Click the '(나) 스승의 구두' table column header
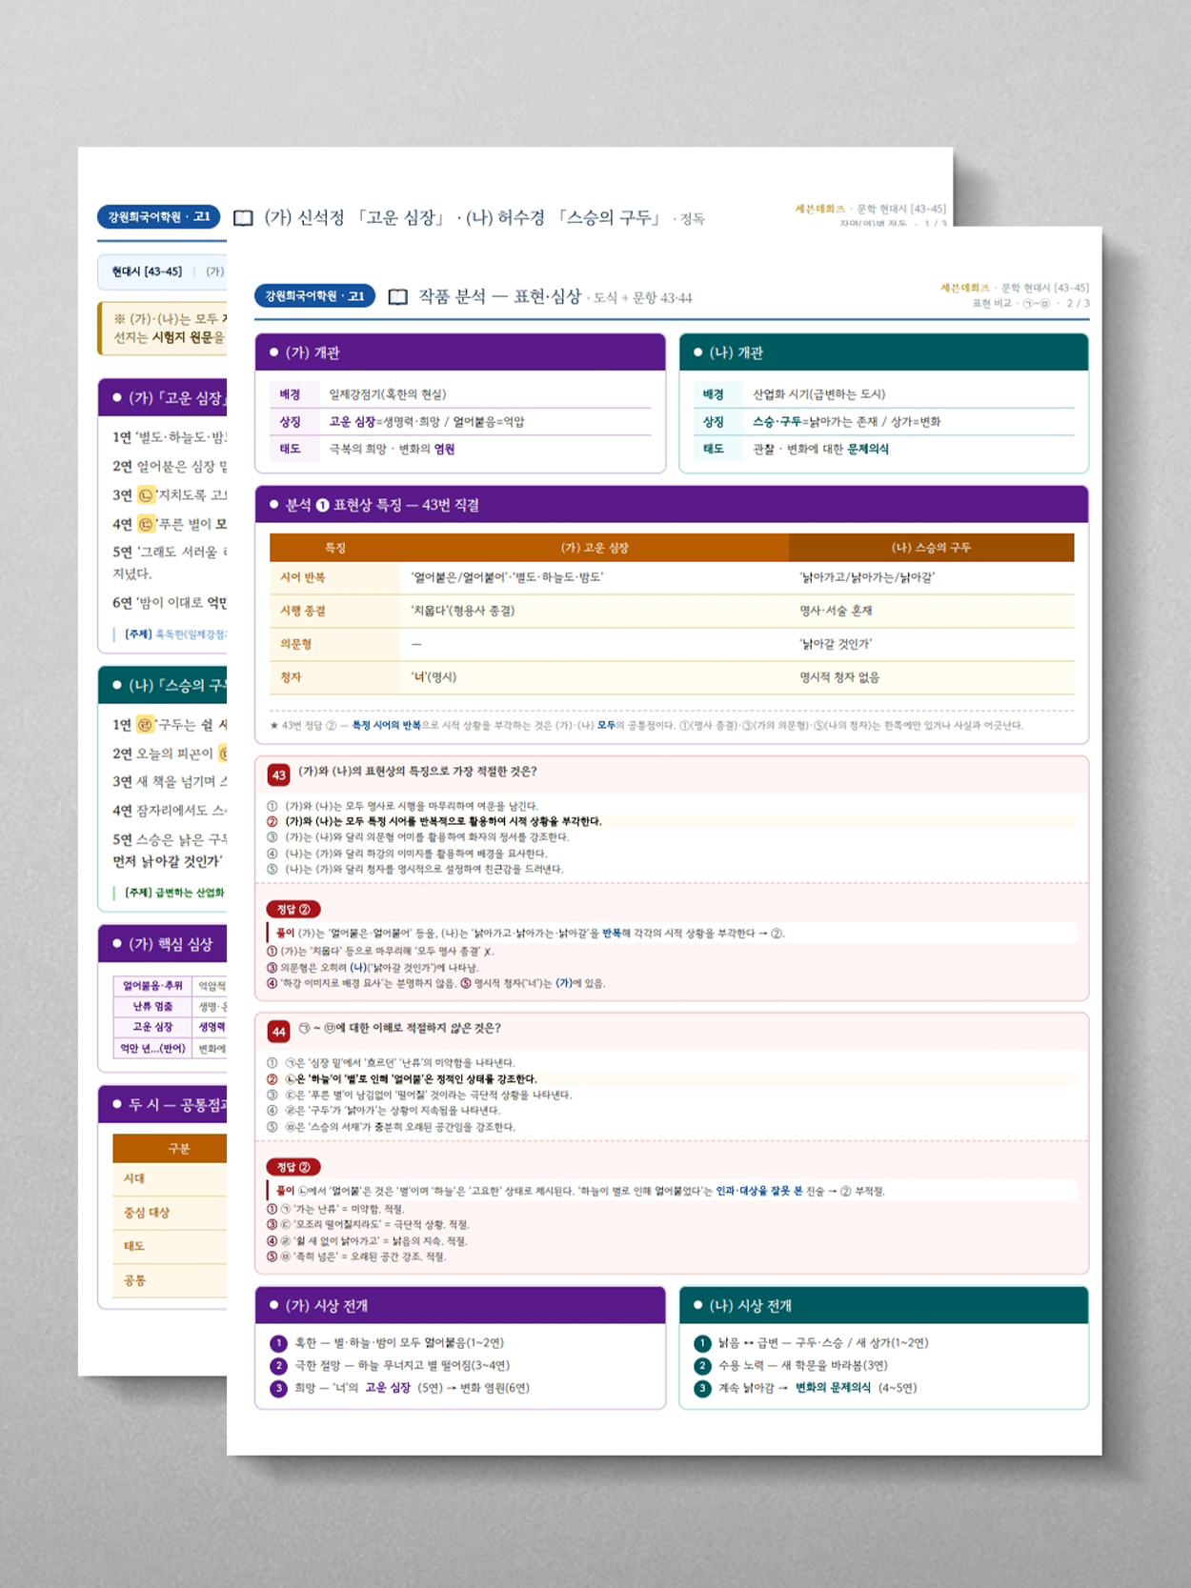 tap(931, 548)
